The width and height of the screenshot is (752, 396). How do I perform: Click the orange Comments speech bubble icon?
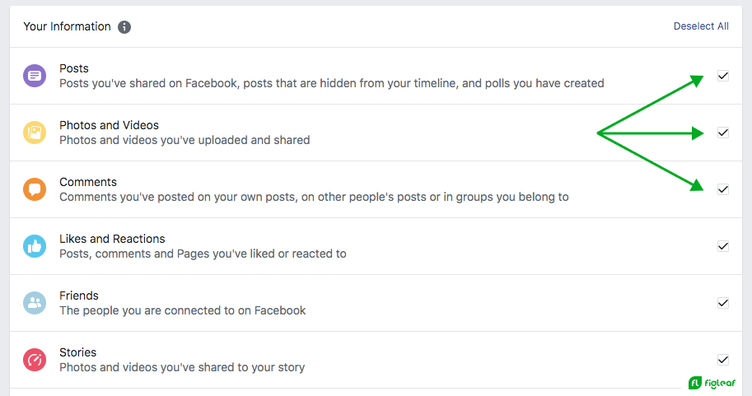tap(35, 189)
